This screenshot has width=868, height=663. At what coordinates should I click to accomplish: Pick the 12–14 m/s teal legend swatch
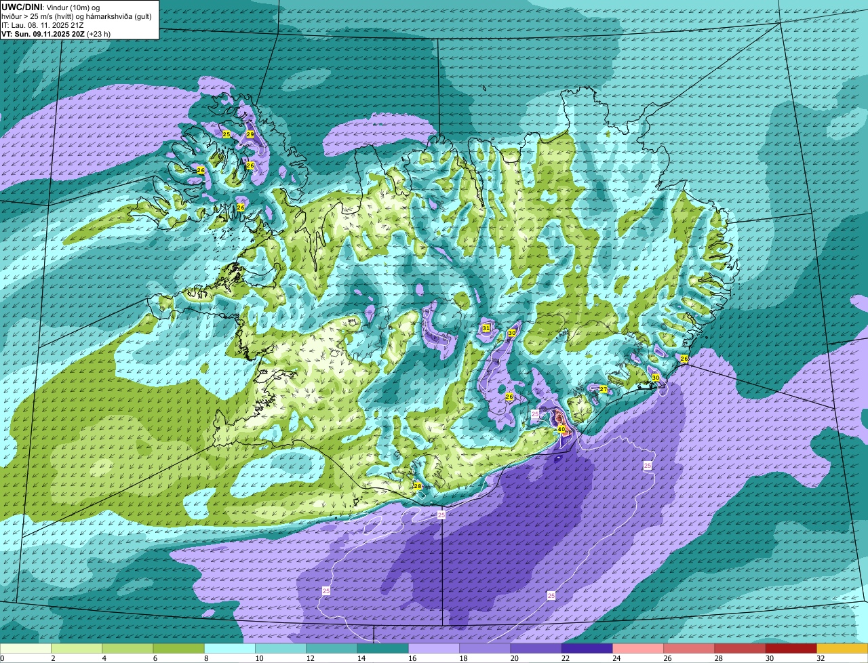[x=332, y=649]
